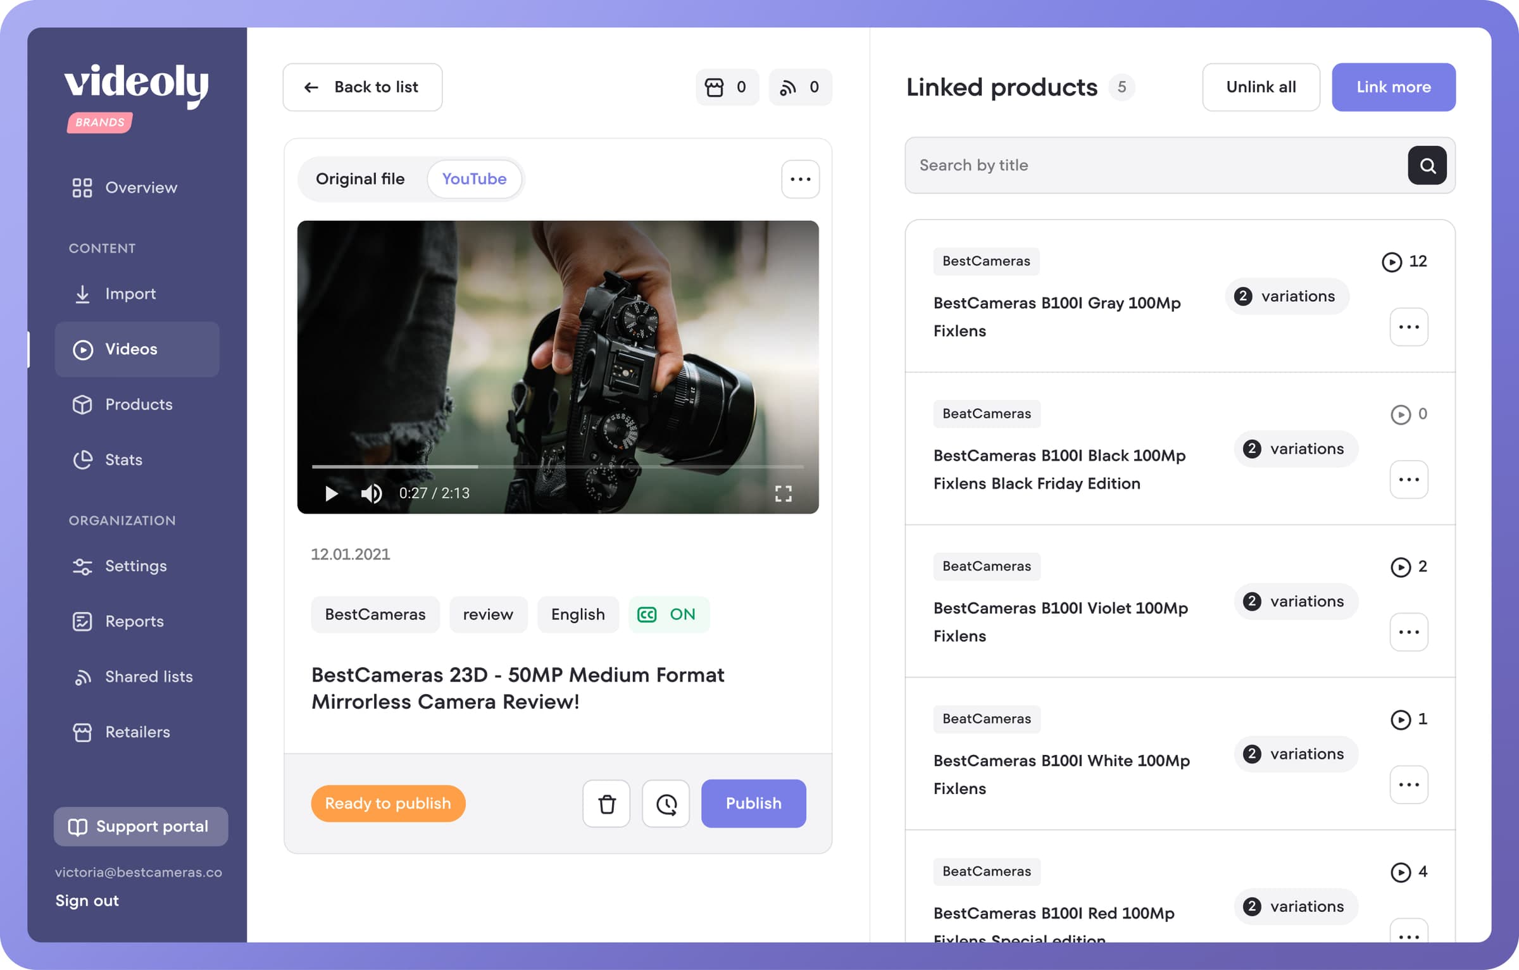Image resolution: width=1519 pixels, height=970 pixels.
Task: Open the Support portal
Action: pyautogui.click(x=141, y=826)
